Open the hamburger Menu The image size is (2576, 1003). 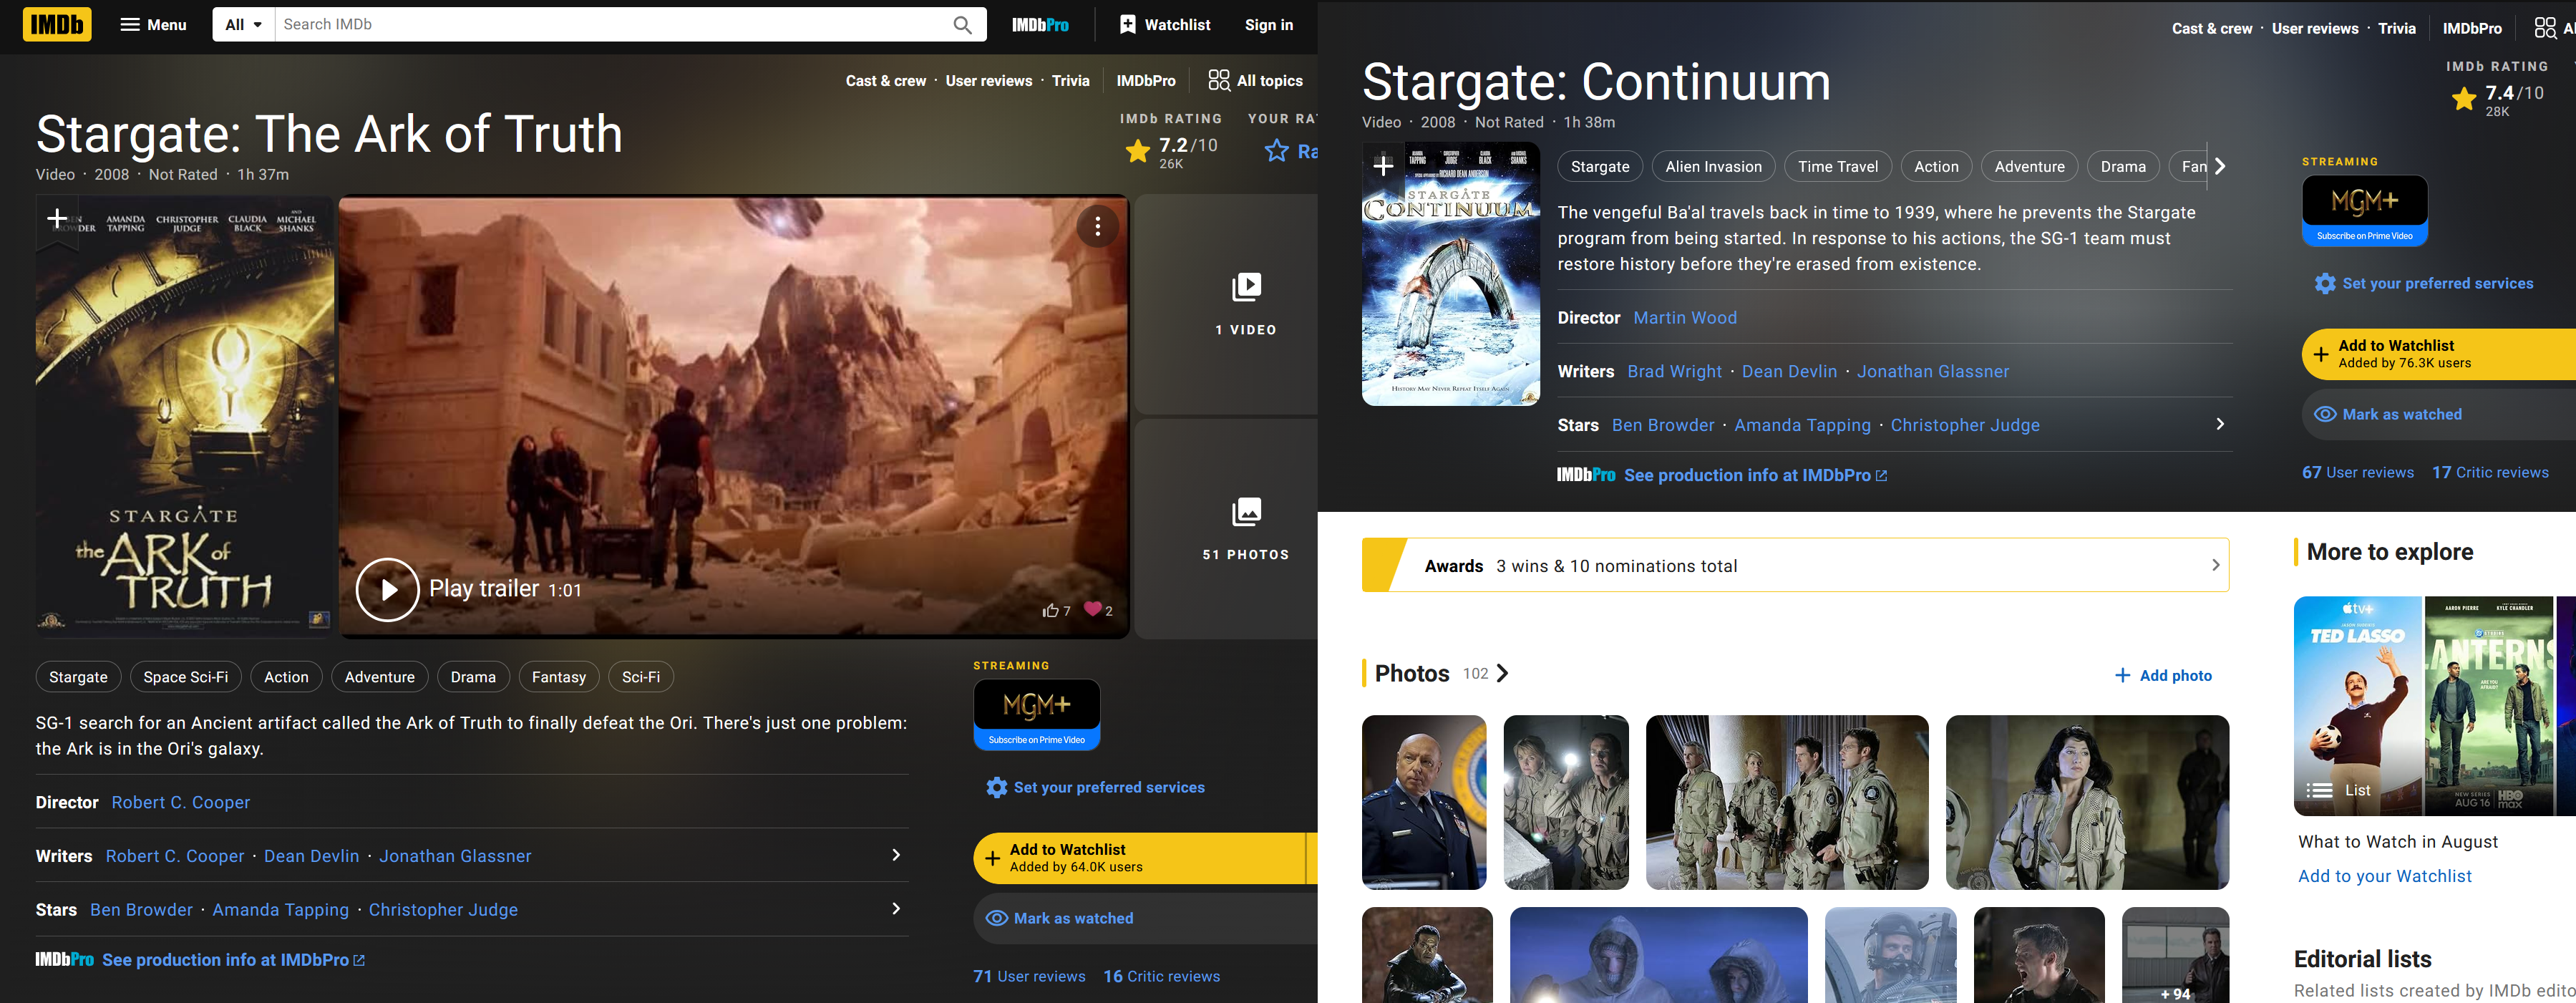point(153,25)
